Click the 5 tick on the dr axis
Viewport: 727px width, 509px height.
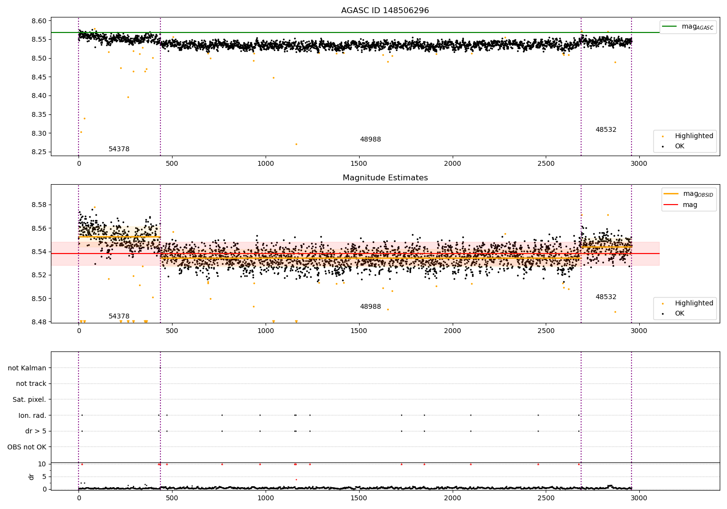click(x=44, y=477)
